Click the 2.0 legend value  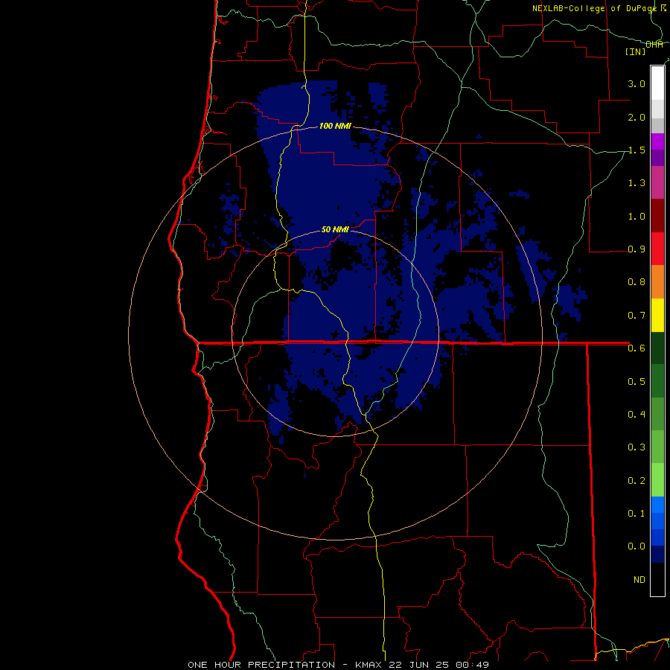[636, 117]
